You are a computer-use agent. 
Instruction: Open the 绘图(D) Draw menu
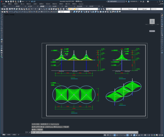(x=42, y=4)
